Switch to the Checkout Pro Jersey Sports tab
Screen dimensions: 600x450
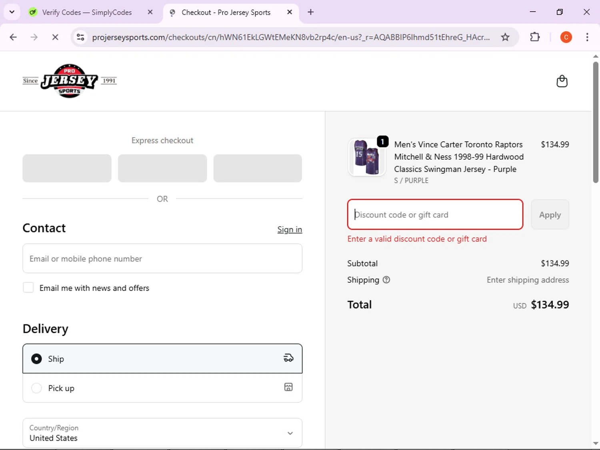coord(226,12)
